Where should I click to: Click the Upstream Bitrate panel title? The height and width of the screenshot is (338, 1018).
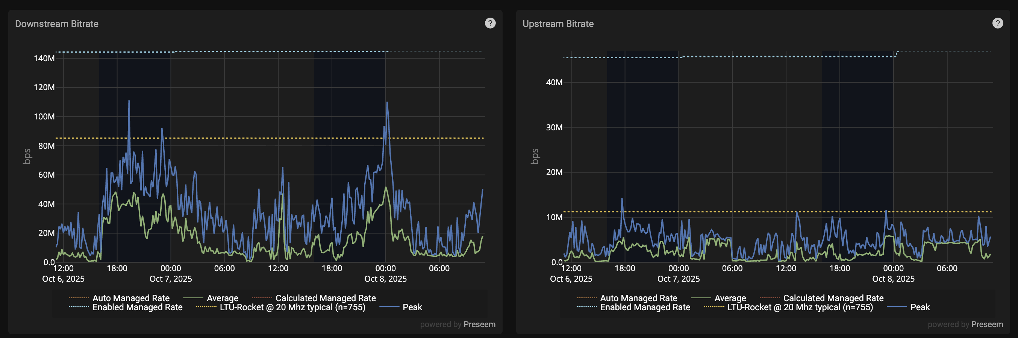click(x=557, y=24)
